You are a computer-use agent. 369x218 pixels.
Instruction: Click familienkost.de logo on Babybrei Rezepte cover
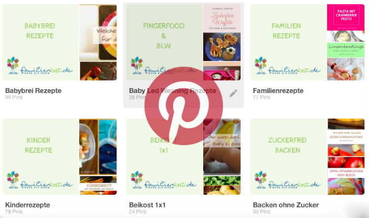coord(39,66)
